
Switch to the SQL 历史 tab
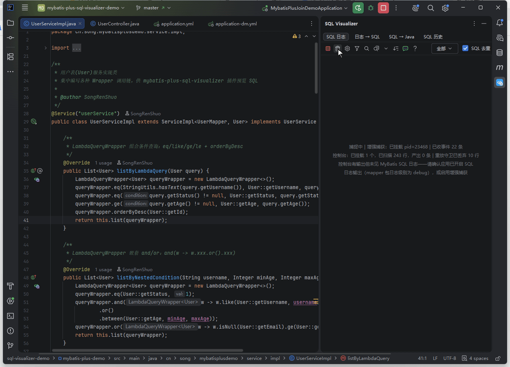433,37
